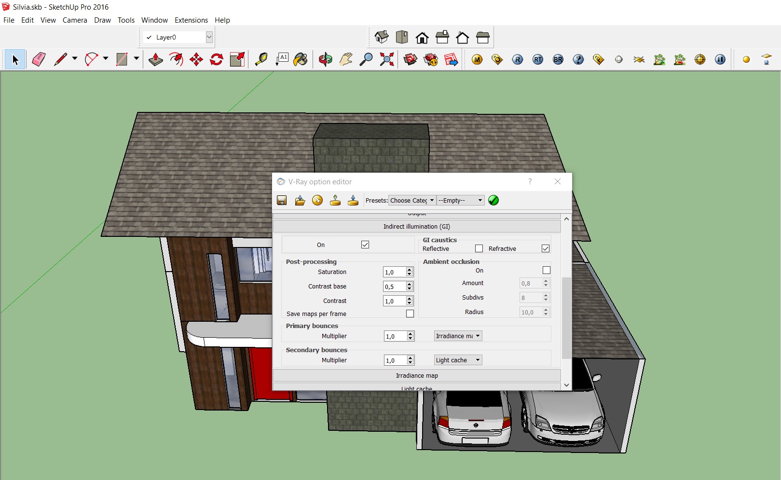Click the Zoom Extents tool
Viewport: 781px width, 480px height.
coord(386,59)
